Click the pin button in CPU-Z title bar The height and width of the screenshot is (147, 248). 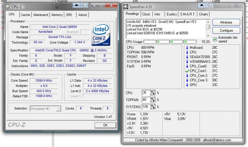(85, 5)
